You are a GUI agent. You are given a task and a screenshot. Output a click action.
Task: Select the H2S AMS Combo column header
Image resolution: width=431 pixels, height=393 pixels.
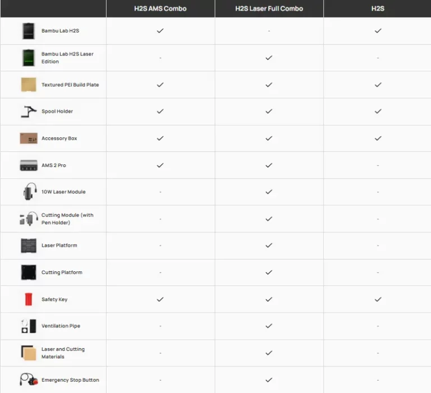[x=160, y=8]
